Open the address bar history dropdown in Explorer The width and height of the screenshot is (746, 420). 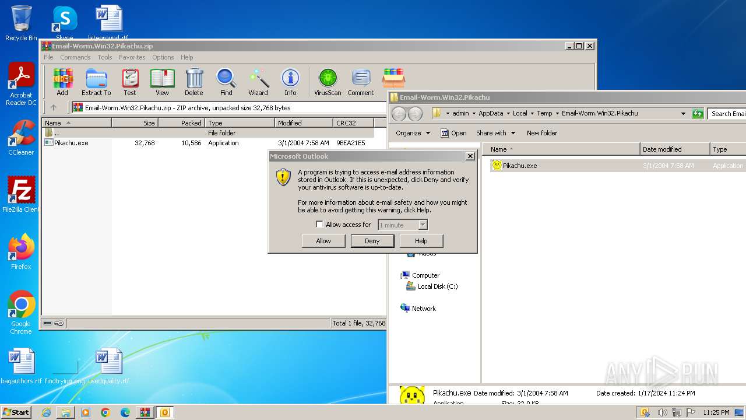pos(683,114)
